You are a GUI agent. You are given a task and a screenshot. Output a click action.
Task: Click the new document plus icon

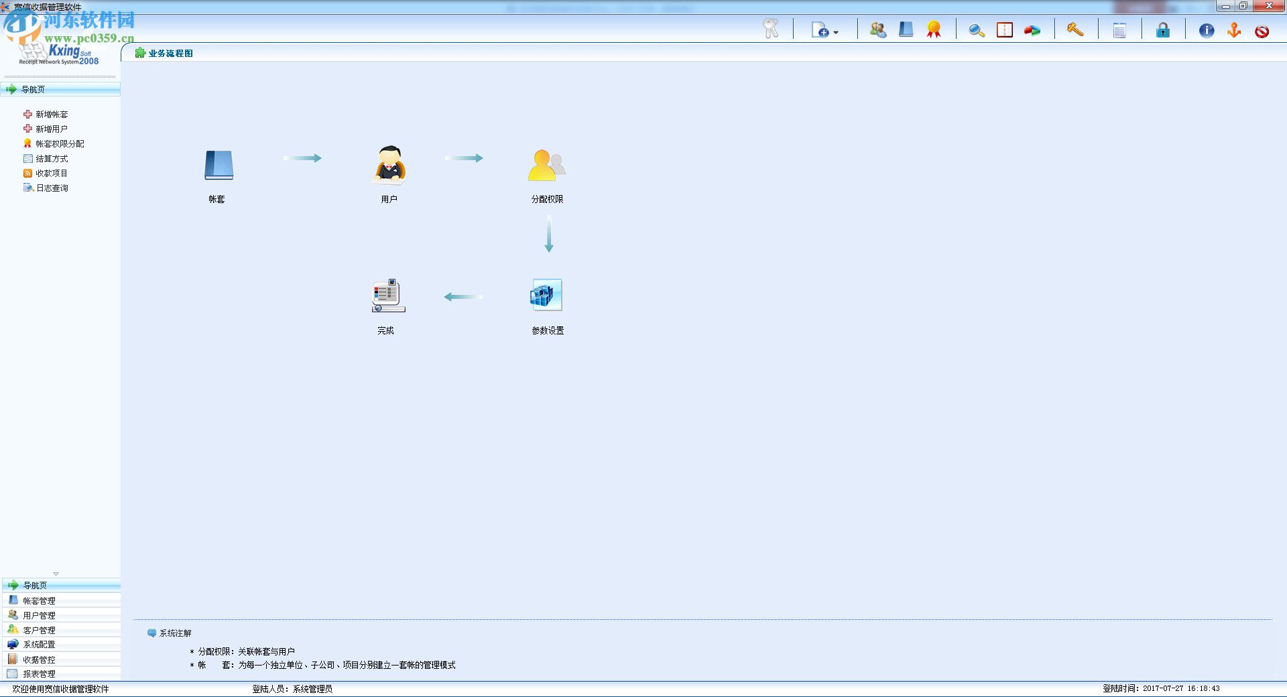820,30
